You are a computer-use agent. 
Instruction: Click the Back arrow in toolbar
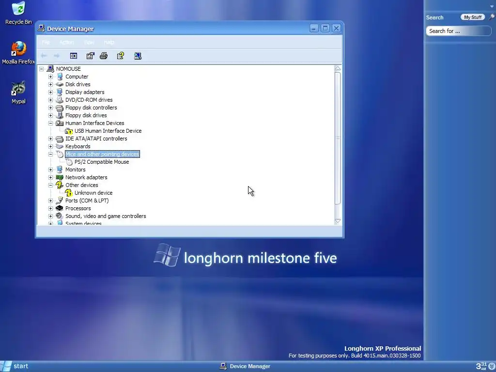(44, 56)
